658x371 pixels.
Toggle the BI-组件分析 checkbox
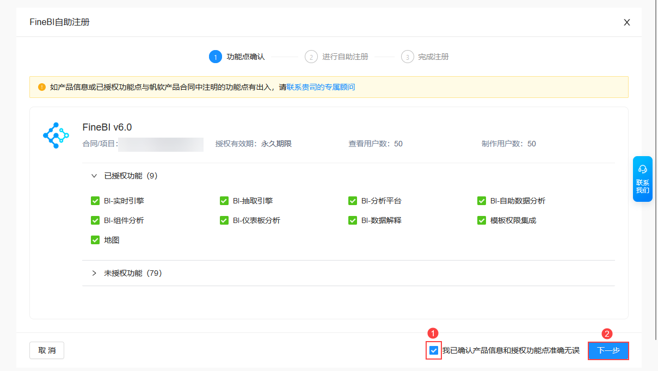coord(95,220)
